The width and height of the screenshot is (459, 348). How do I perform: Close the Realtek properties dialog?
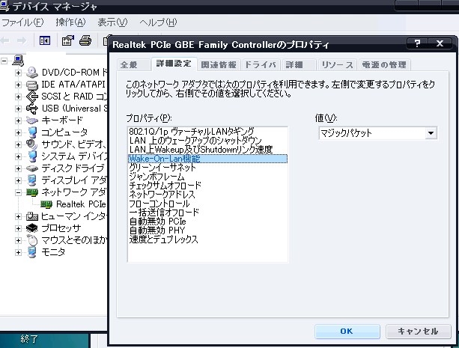(440, 43)
